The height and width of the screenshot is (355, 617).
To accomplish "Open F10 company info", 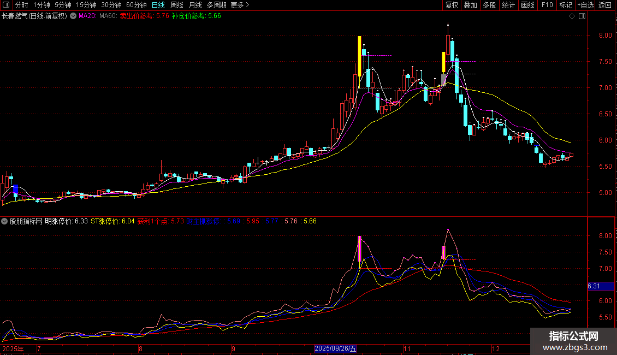I will coord(547,5).
